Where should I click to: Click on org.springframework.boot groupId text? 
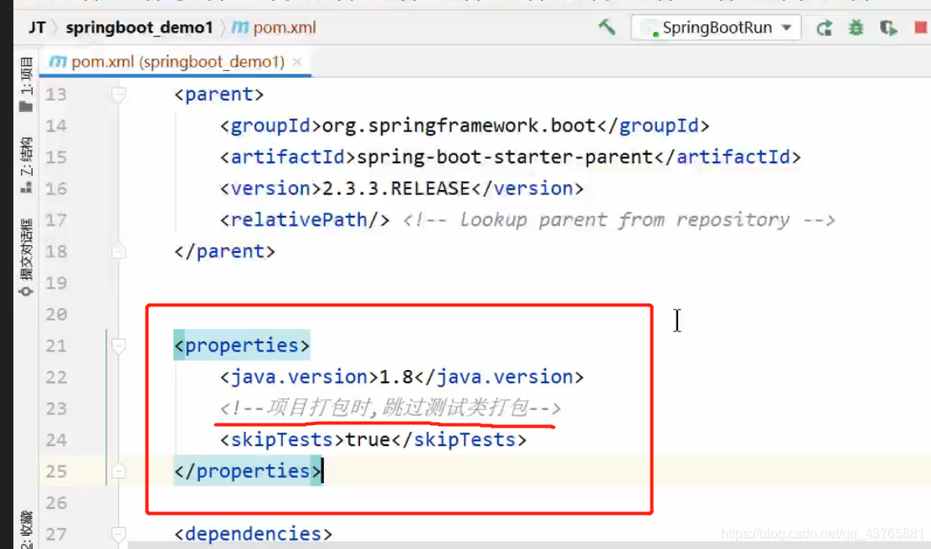pyautogui.click(x=458, y=126)
